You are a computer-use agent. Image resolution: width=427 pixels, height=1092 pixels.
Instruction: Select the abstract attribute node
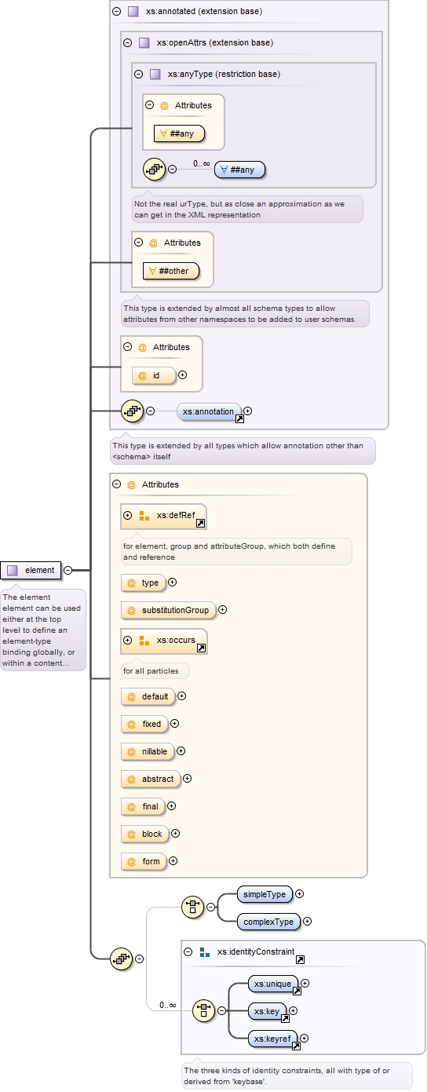151,779
